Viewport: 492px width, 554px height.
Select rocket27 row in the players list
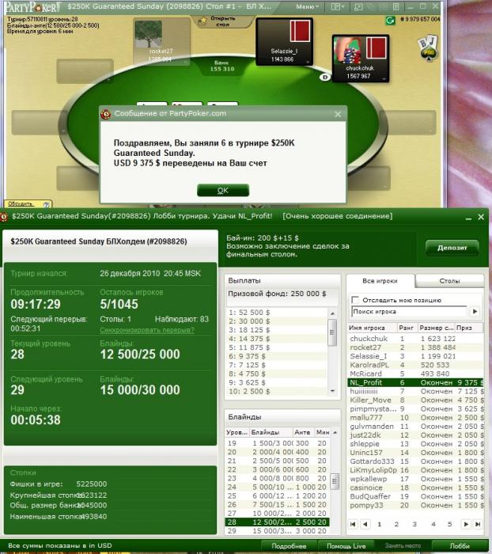pos(415,347)
